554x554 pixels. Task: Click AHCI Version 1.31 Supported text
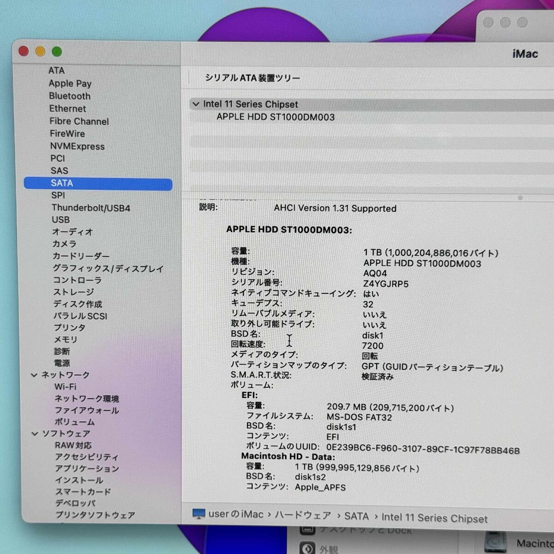(335, 208)
